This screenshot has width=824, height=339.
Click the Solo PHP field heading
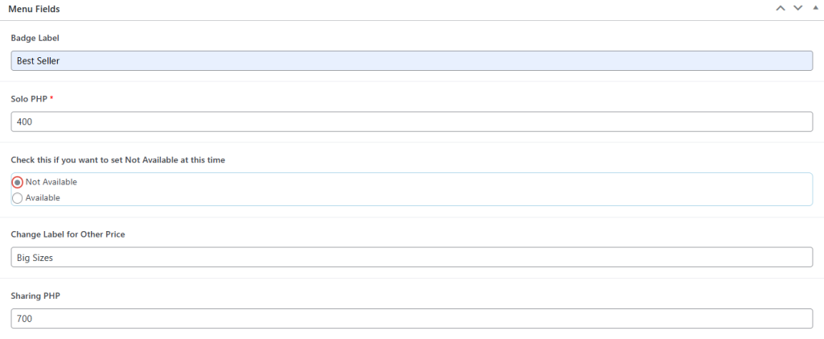(30, 98)
